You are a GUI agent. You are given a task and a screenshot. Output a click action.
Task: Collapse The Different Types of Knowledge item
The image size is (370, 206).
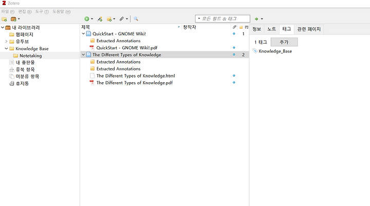(83, 54)
